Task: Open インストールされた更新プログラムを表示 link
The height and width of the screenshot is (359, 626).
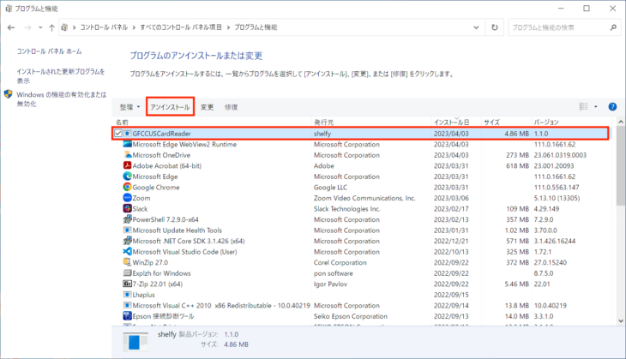Action: point(61,75)
